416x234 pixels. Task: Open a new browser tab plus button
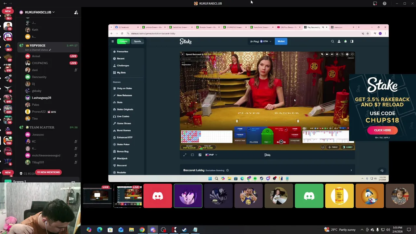coord(359,27)
